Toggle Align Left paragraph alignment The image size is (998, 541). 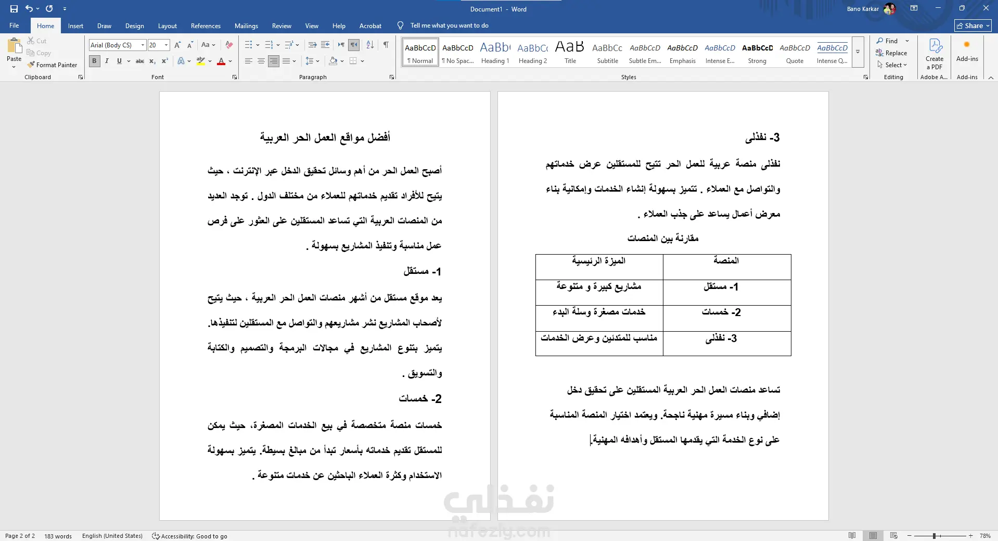click(248, 61)
